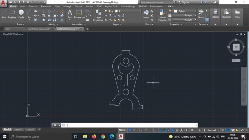Select the Dimension tool
Viewport: 249px width, 140px height.
(x=79, y=14)
